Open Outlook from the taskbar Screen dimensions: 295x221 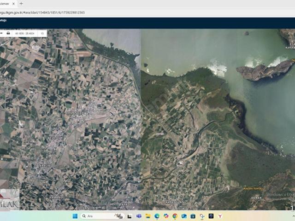point(184,216)
